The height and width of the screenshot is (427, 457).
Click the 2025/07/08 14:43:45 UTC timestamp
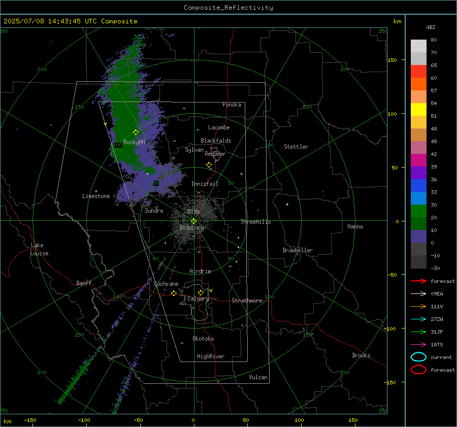tap(71, 21)
